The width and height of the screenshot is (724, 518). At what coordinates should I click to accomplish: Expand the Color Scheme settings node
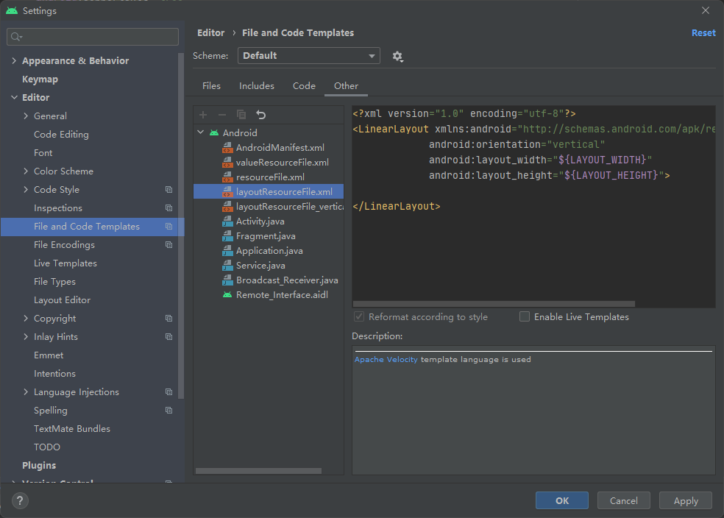click(26, 171)
